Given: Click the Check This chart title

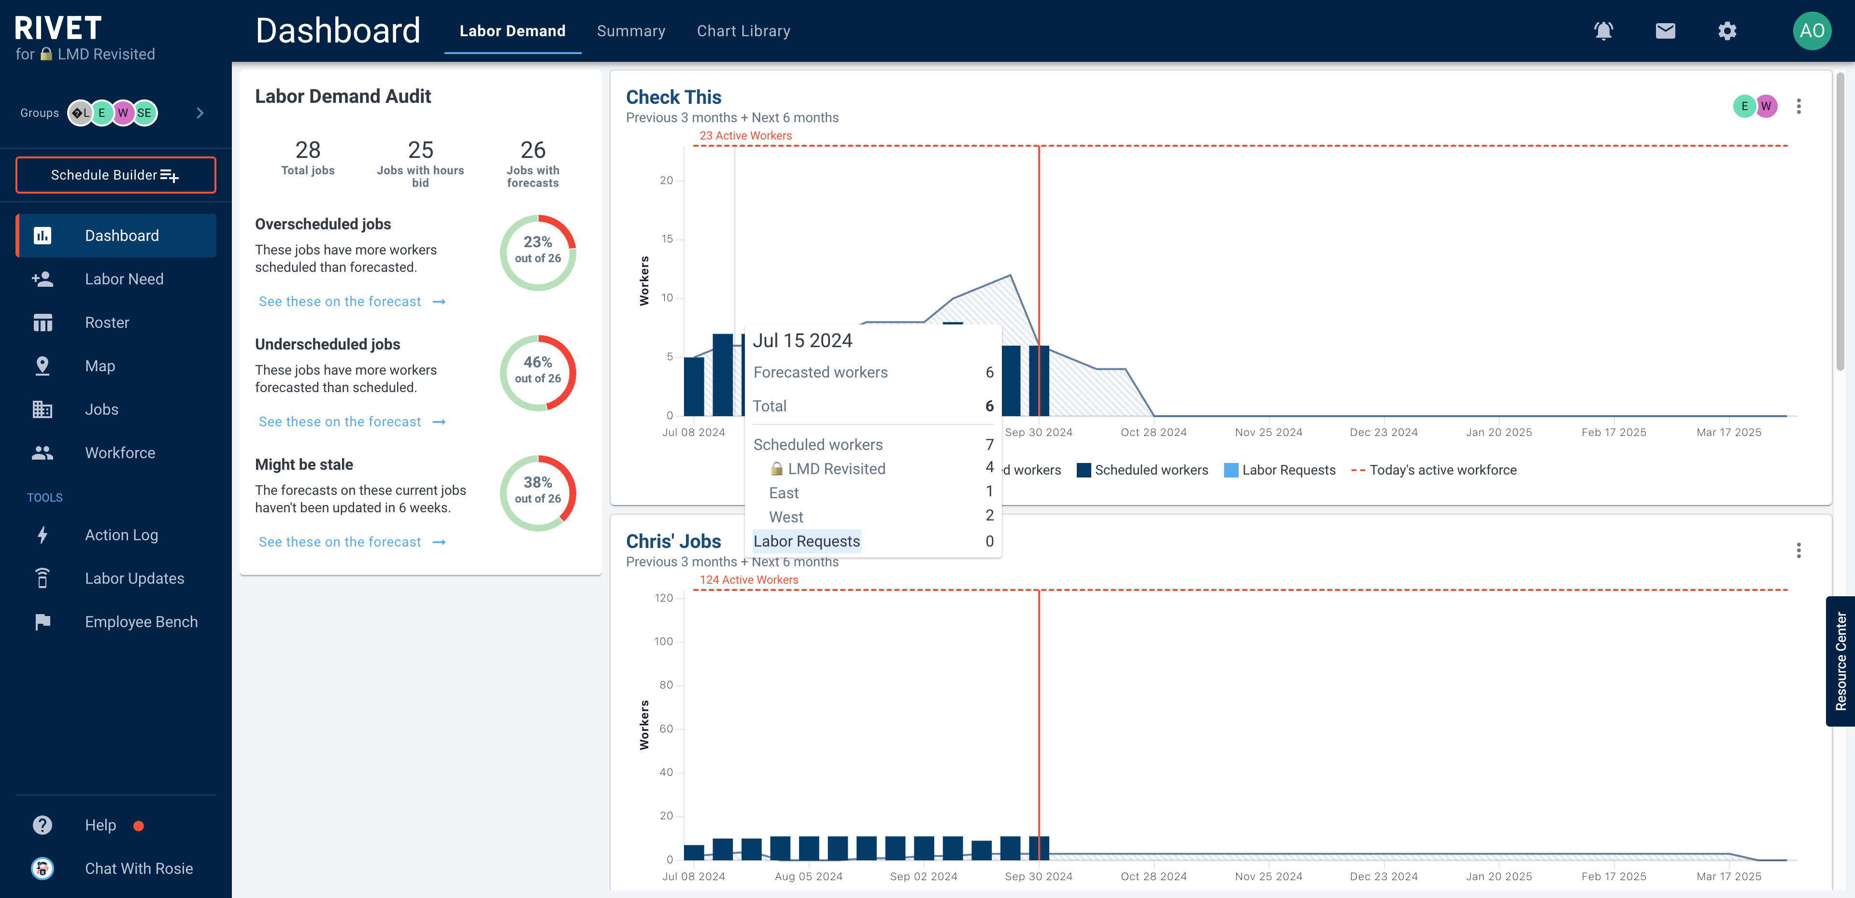Looking at the screenshot, I should click(x=673, y=97).
